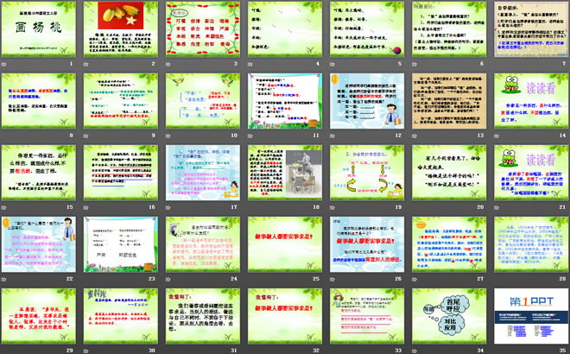Select slide 6 thumbnail with numbered questions
Viewport: 570px width, 354px height.
pyautogui.click(x=449, y=29)
